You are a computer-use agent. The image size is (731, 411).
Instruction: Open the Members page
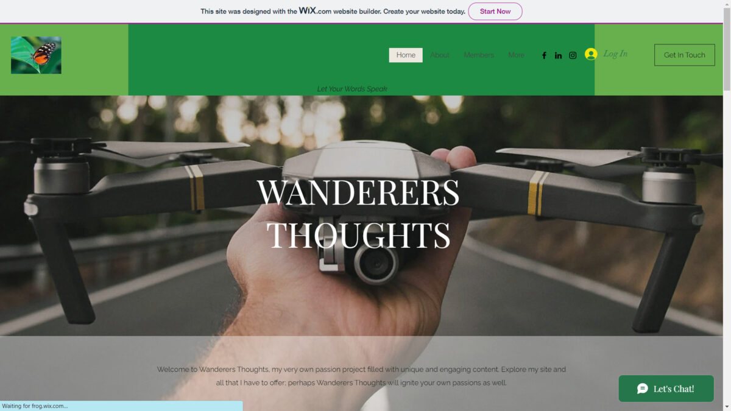point(479,55)
